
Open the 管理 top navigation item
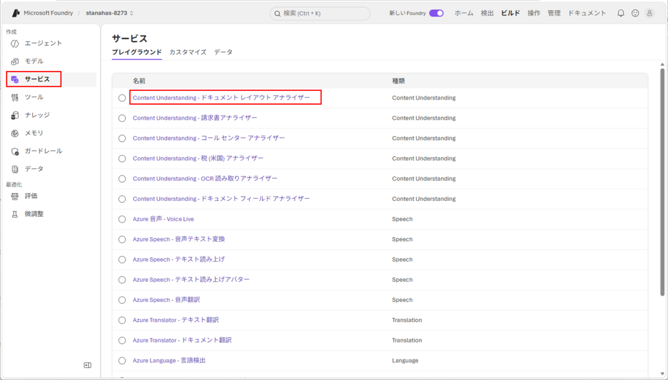coord(554,13)
